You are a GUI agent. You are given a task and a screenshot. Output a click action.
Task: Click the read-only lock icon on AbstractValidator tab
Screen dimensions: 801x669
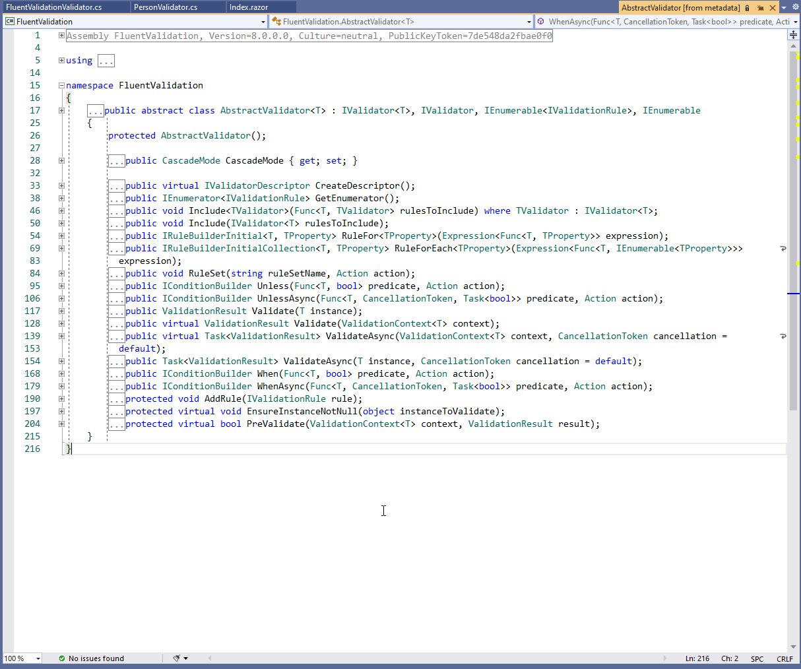(748, 8)
